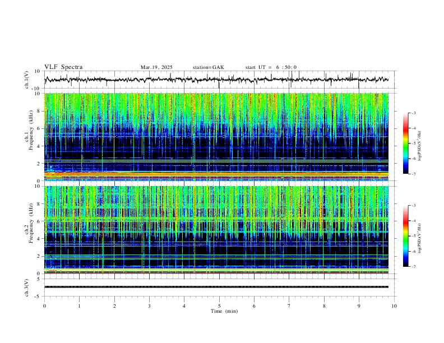Click the ch.2 spectrogram panel

point(216,230)
